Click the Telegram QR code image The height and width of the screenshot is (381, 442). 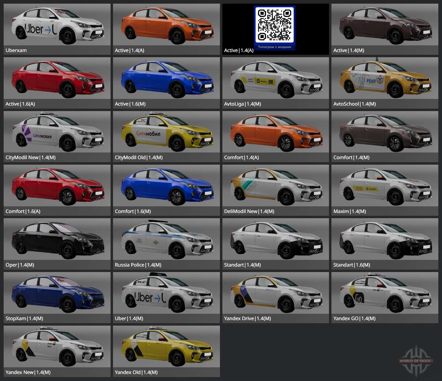[274, 26]
